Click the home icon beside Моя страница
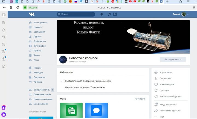The height and width of the screenshot is (119, 197). click(x=30, y=22)
